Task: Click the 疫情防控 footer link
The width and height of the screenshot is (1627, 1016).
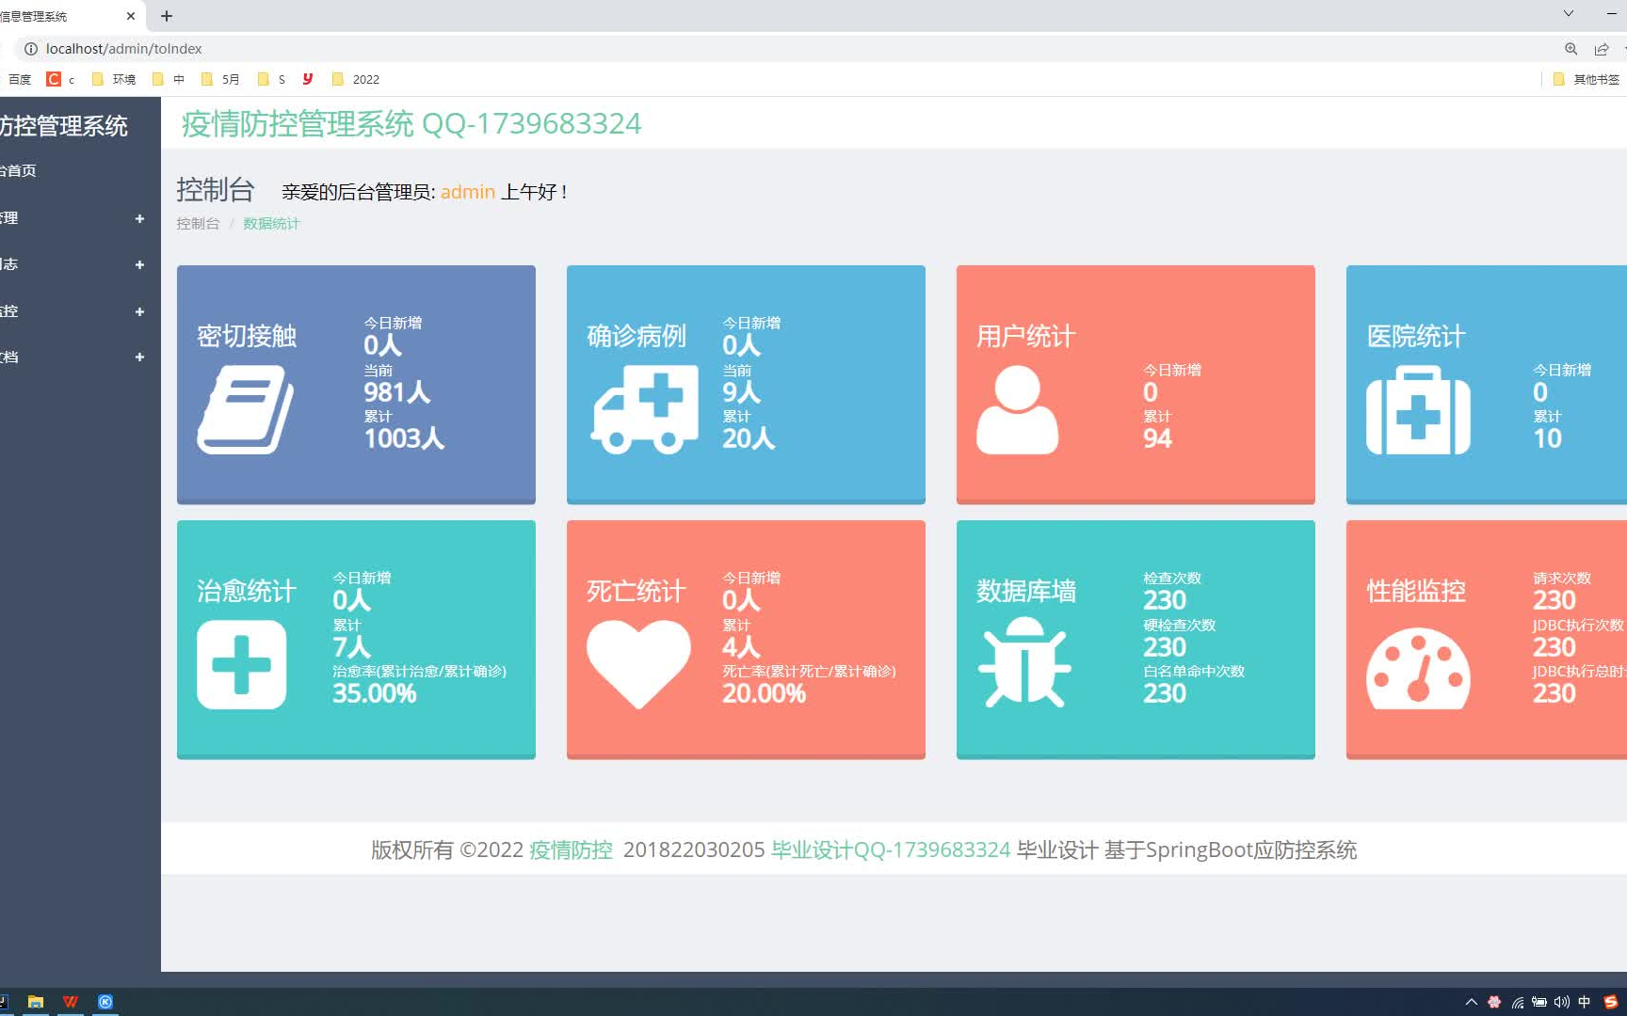Action: click(x=571, y=849)
